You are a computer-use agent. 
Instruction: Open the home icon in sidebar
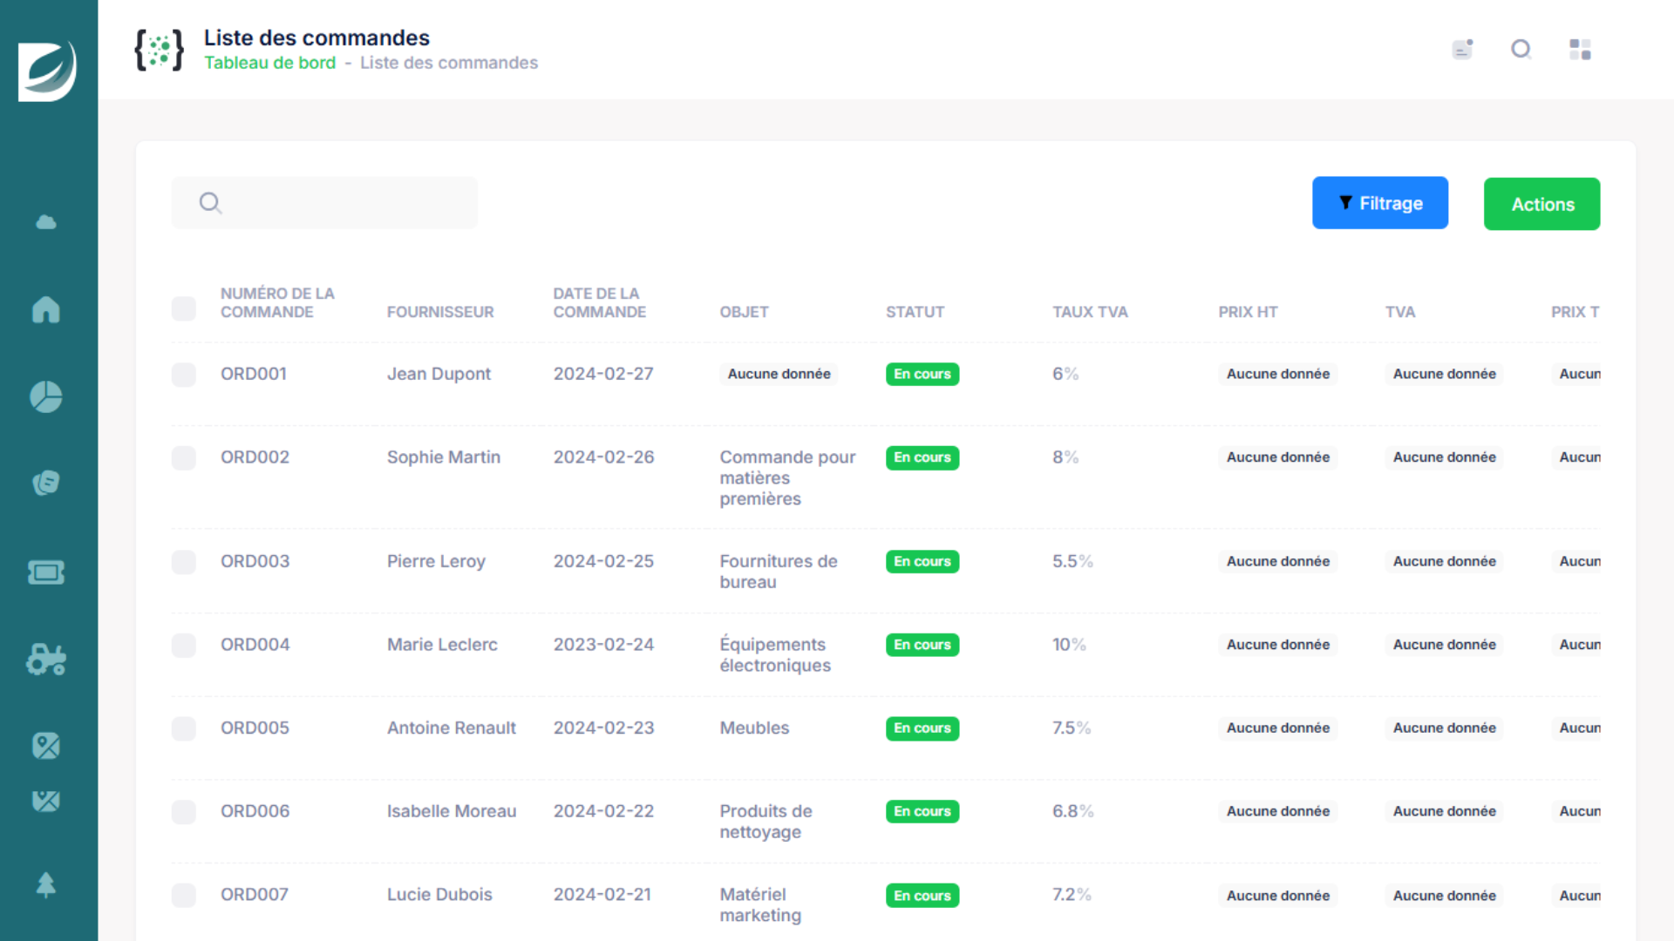[46, 309]
